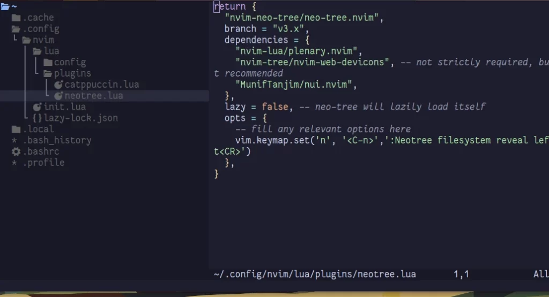This screenshot has width=549, height=297.
Task: Select the ~ root node label
Action: (14, 6)
